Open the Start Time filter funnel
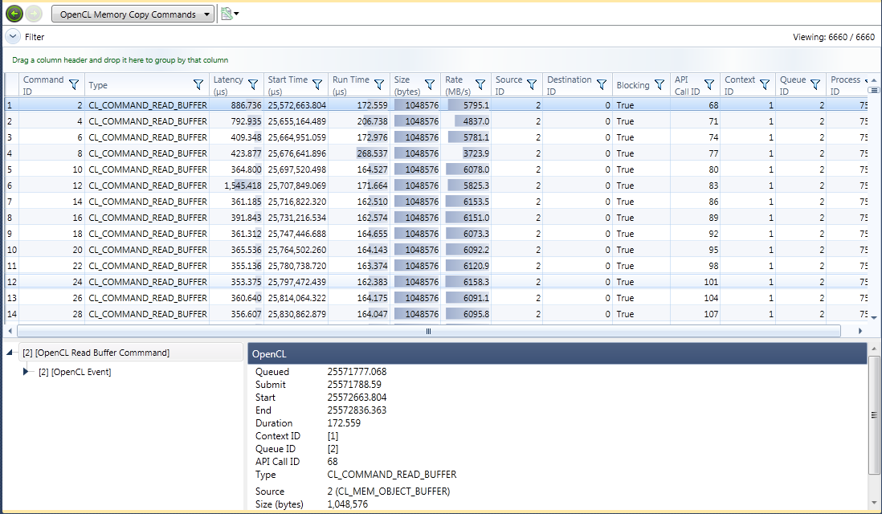 317,84
